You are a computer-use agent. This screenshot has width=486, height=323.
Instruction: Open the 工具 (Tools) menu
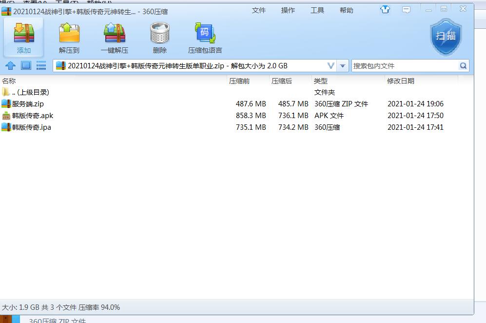(317, 10)
